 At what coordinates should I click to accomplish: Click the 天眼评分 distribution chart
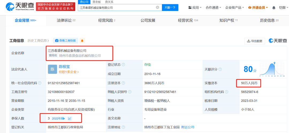pyautogui.click(x=272, y=69)
